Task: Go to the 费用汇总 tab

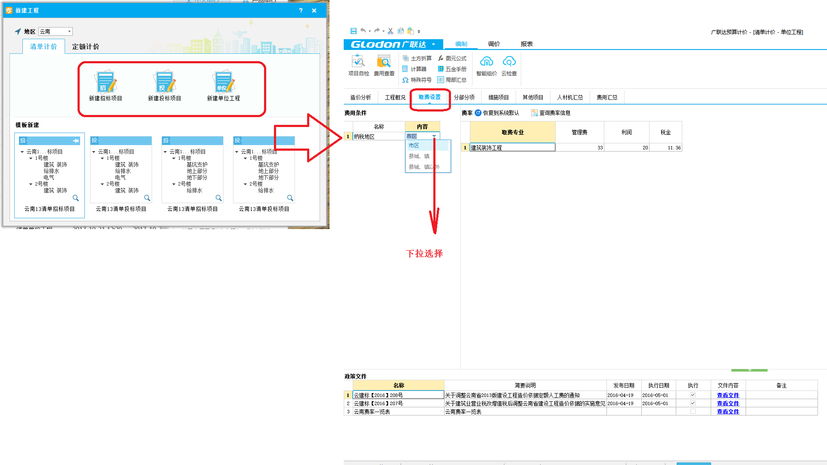Action: (607, 97)
